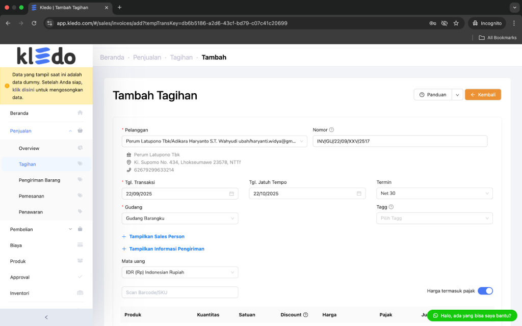Click the orange Kembali button
This screenshot has width=522, height=326.
coord(483,95)
